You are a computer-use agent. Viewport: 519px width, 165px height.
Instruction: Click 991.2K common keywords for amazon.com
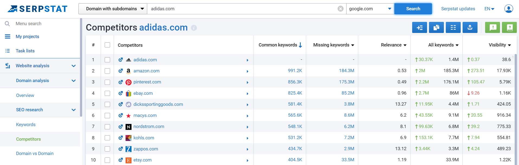pyautogui.click(x=295, y=70)
